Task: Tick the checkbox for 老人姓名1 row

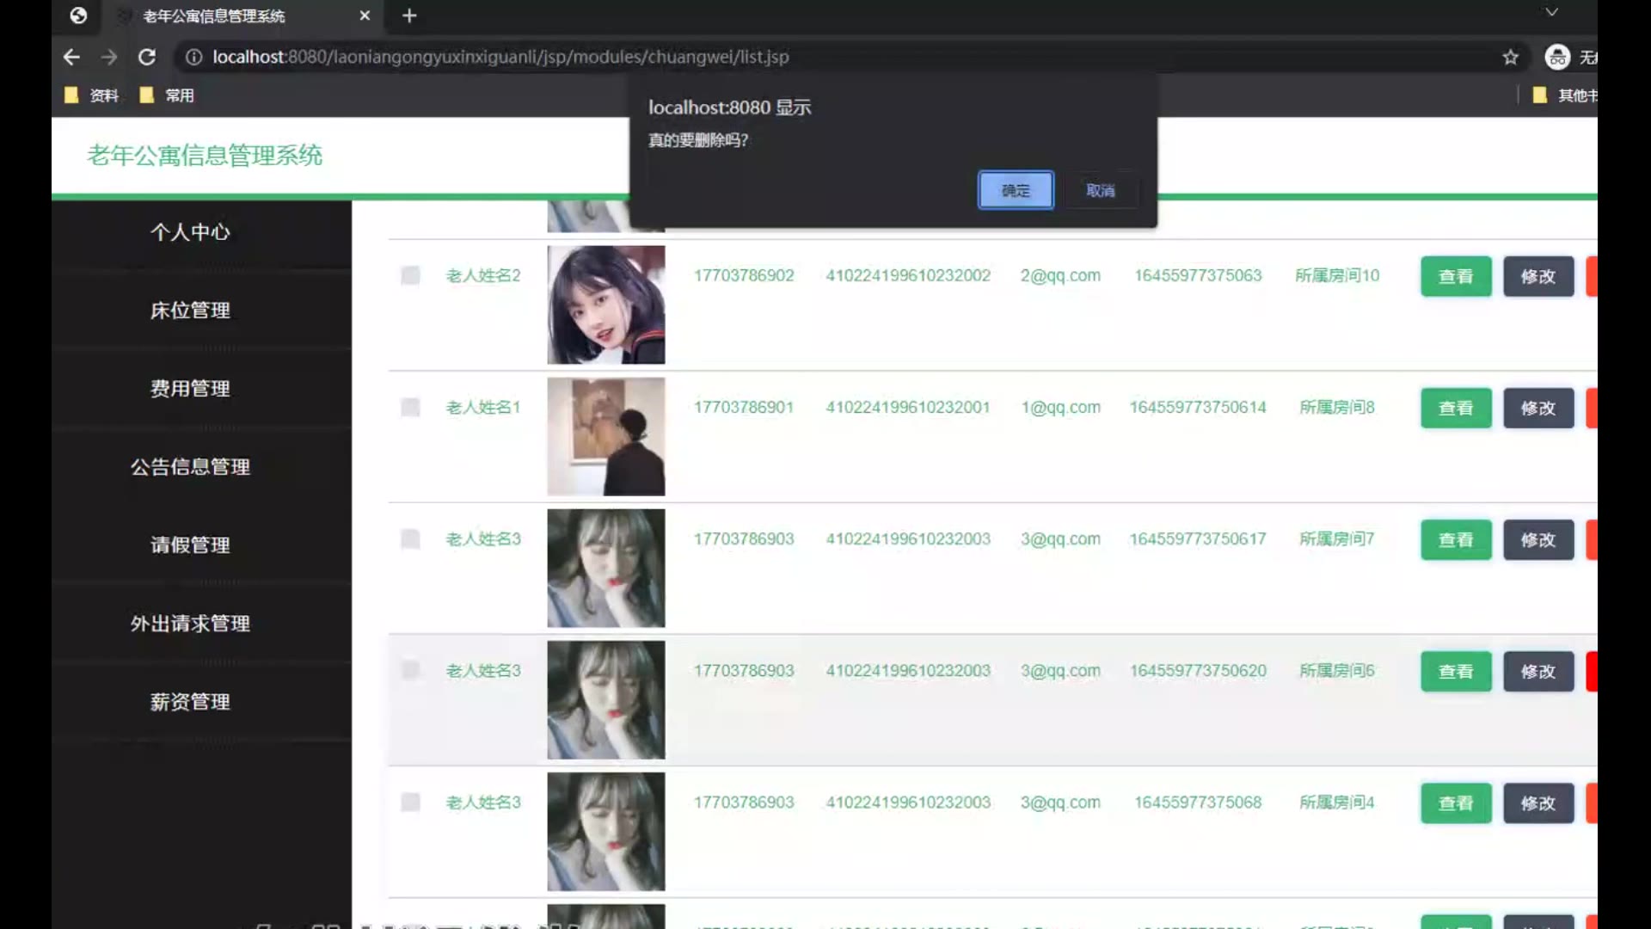Action: [x=410, y=407]
